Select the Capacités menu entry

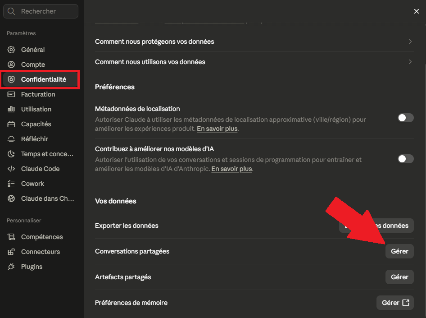point(41,124)
